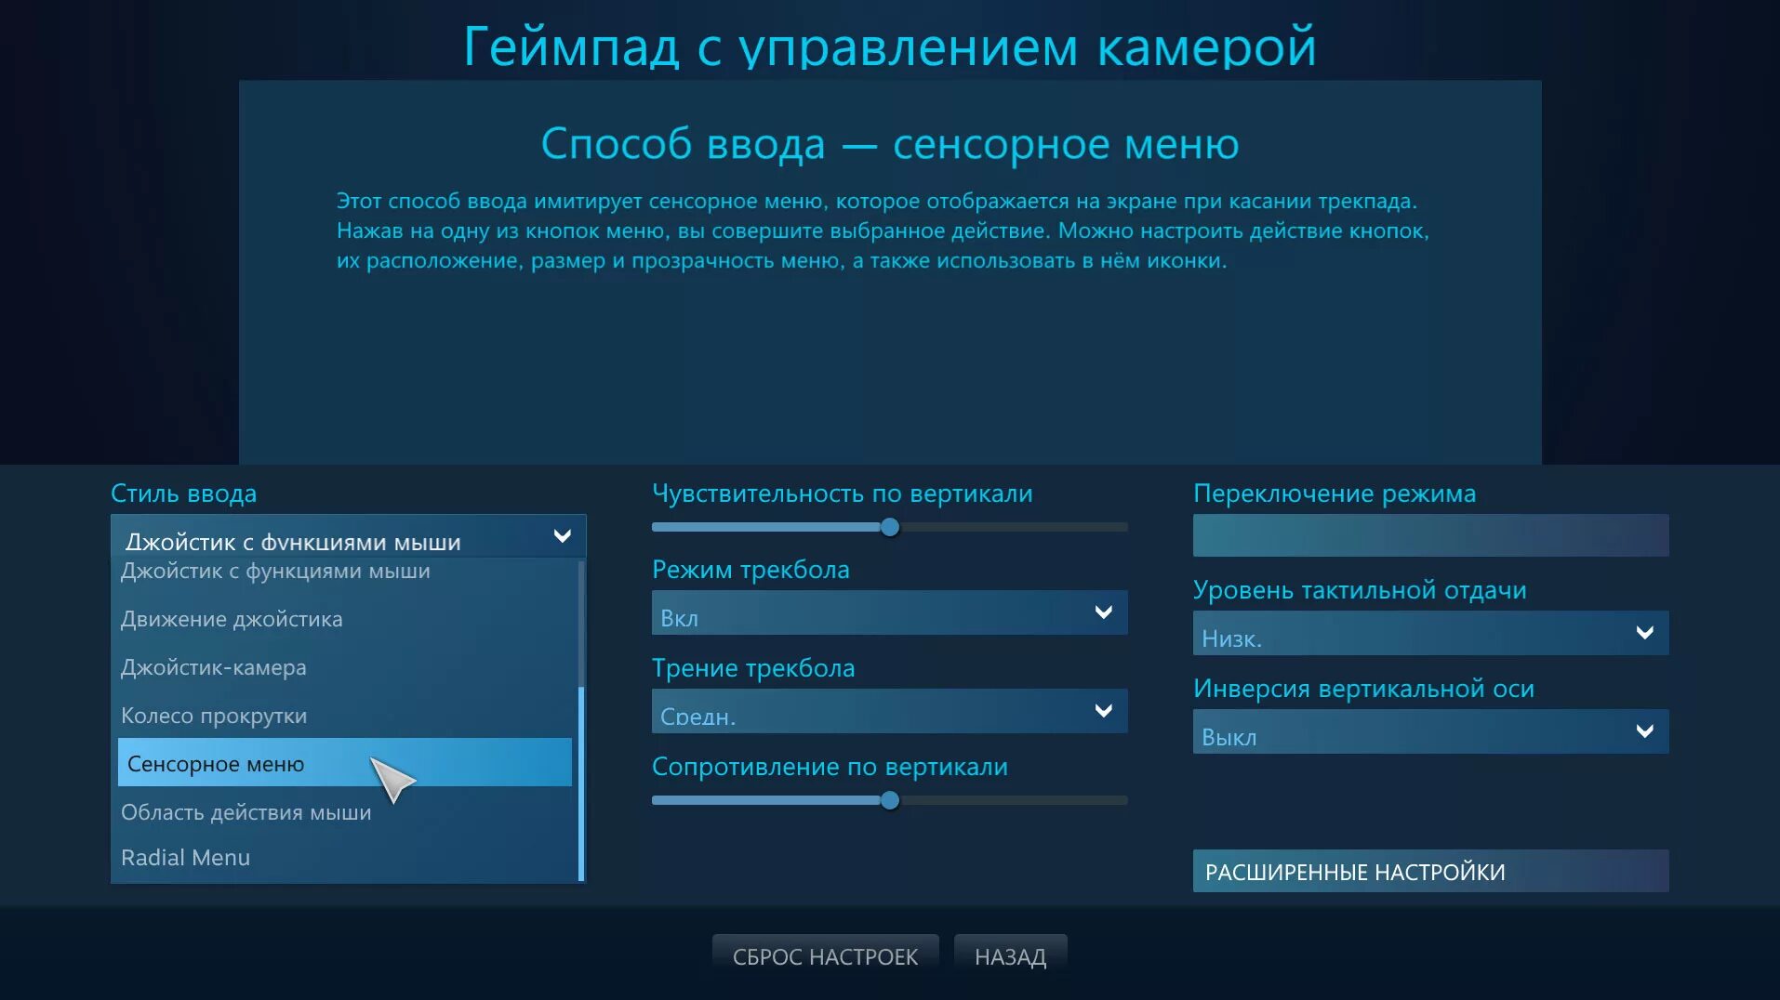Collapse the "Стиль ввода" dropdown chevron
This screenshot has height=1000, width=1780.
point(562,536)
